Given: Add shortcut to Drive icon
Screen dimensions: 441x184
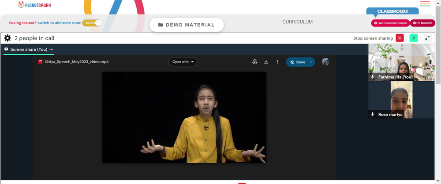Looking at the screenshot, I should pyautogui.click(x=255, y=62).
